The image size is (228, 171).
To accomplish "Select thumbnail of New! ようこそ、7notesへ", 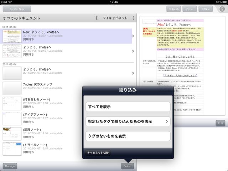I will click(x=12, y=36).
